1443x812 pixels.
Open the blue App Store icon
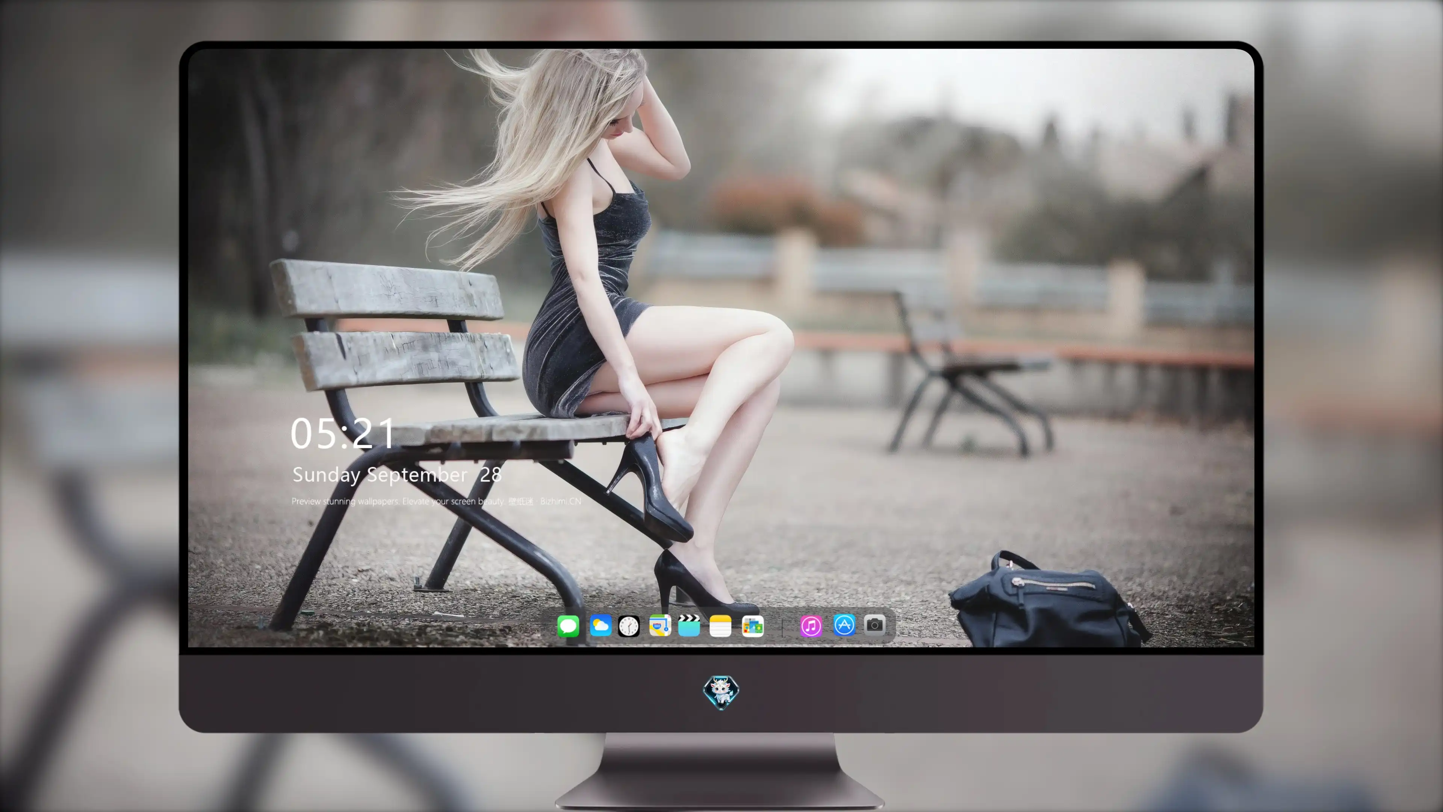click(844, 625)
